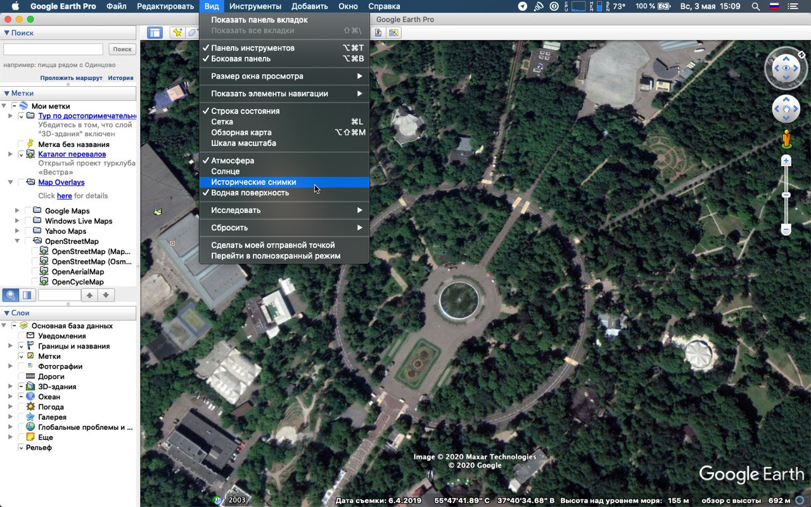This screenshot has width=811, height=507.
Task: Click the Галерея star icon
Action: point(30,417)
